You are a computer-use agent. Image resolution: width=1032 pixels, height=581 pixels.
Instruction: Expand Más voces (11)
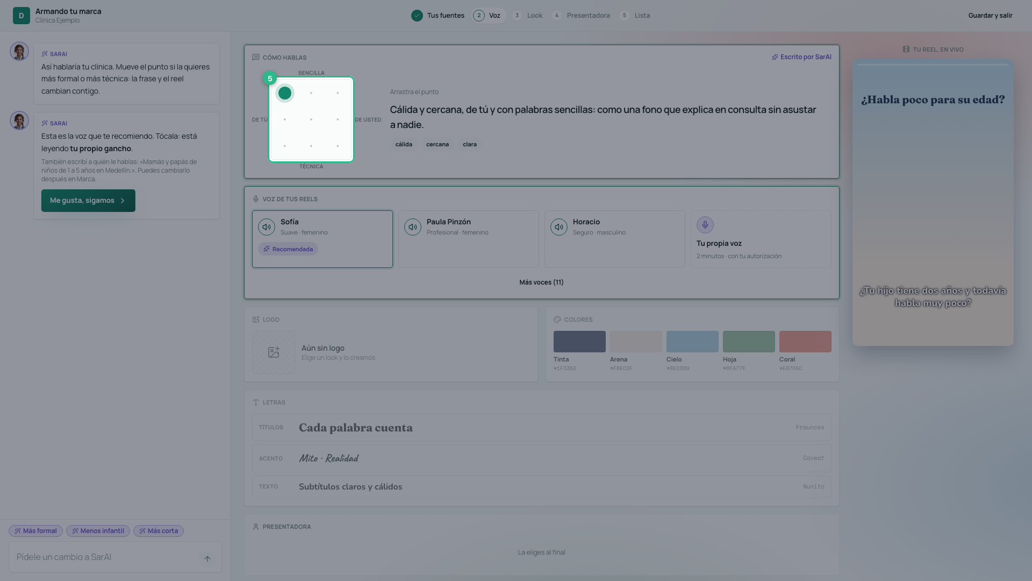541,282
